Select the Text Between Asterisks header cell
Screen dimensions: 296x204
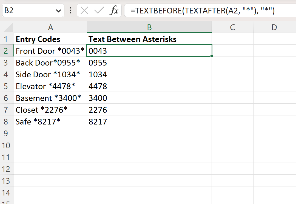pyautogui.click(x=149, y=39)
